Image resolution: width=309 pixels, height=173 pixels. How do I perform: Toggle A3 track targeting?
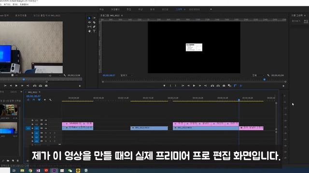(x=37, y=141)
